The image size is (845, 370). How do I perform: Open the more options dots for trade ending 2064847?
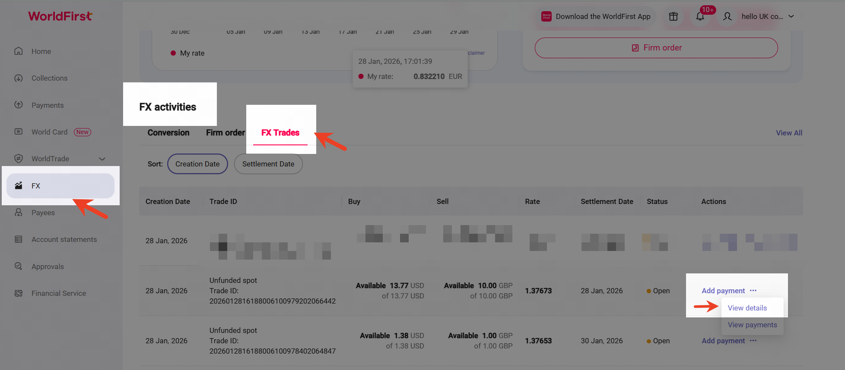[x=753, y=341]
